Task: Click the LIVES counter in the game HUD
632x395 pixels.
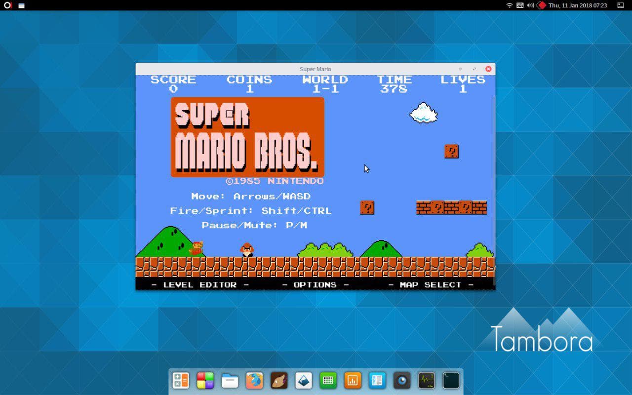Action: (x=463, y=84)
